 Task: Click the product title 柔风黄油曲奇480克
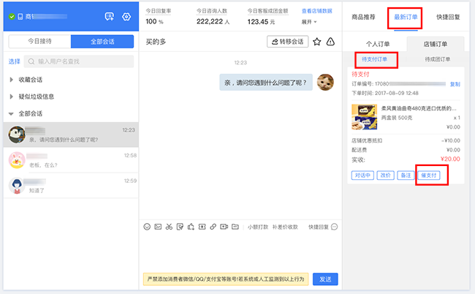[x=419, y=108]
